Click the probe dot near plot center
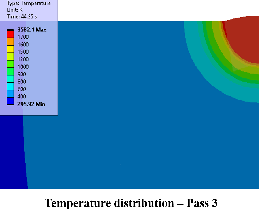The height and width of the screenshot is (217, 264). point(110,90)
